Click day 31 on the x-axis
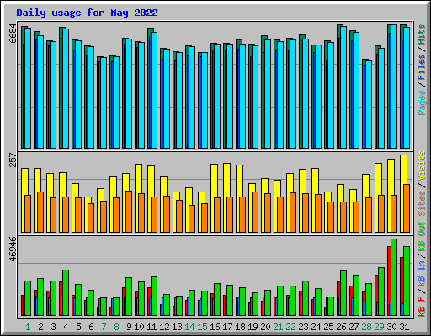Viewport: 431px width, 336px height. point(404,327)
